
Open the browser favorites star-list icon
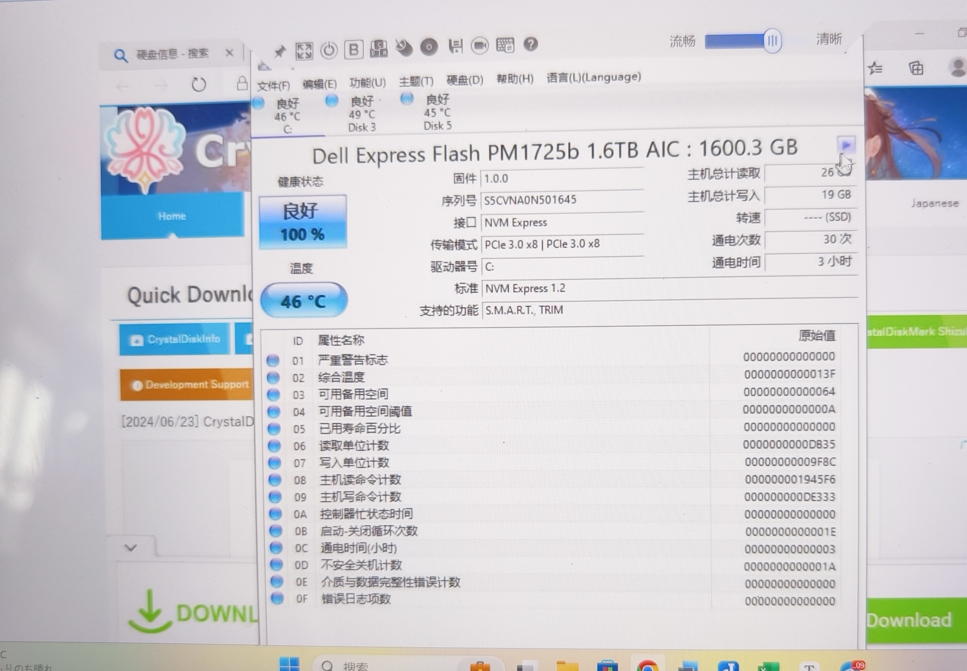click(875, 68)
